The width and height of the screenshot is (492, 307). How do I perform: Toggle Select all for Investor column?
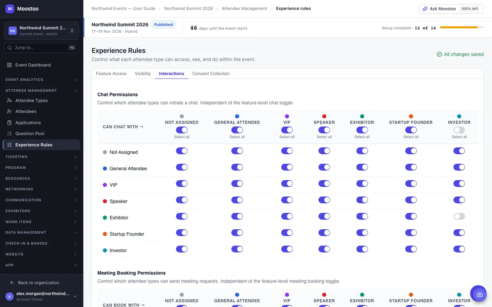[x=459, y=130]
